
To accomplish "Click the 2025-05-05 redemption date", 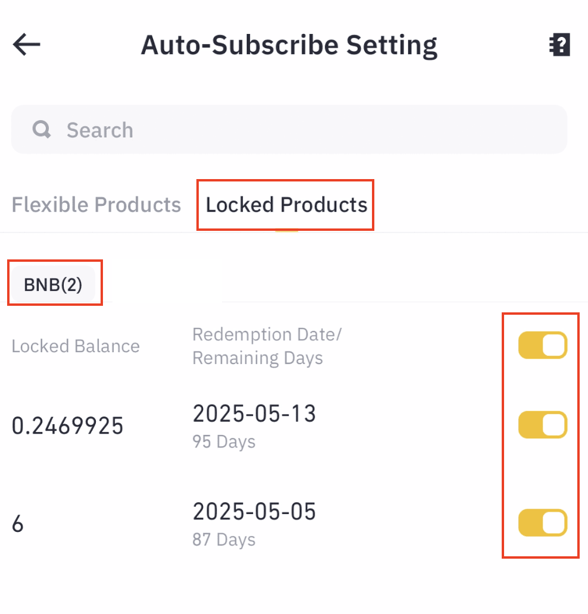I will [x=254, y=512].
